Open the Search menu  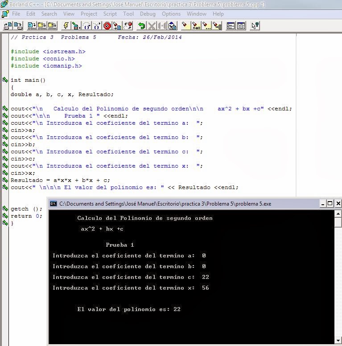point(49,14)
